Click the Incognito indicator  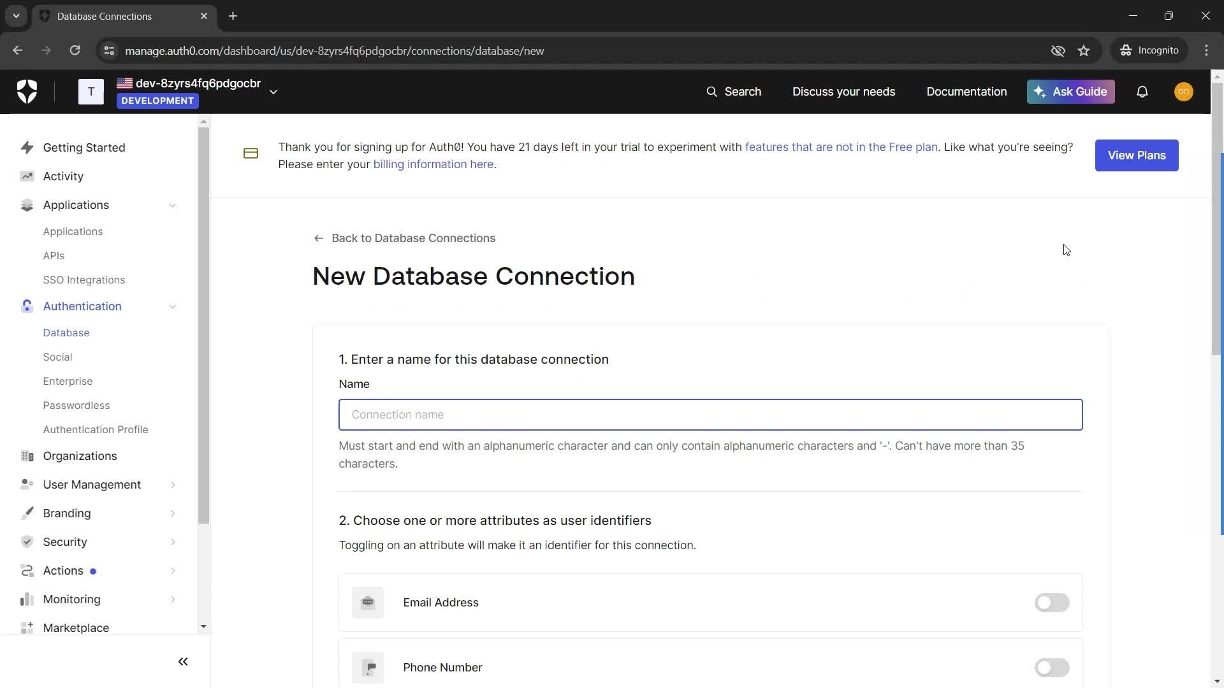click(x=1149, y=50)
